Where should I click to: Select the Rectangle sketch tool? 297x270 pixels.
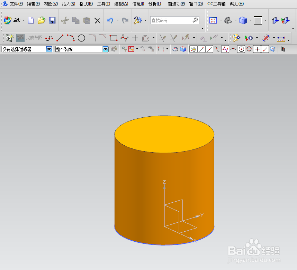(114, 38)
